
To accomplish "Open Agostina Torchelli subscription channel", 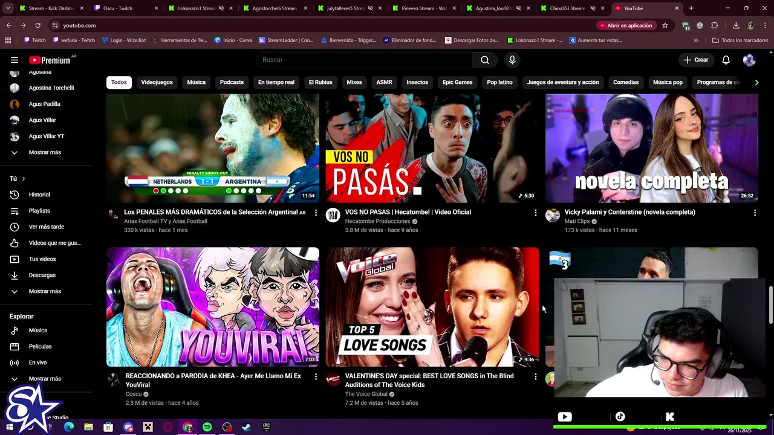I will pyautogui.click(x=46, y=88).
